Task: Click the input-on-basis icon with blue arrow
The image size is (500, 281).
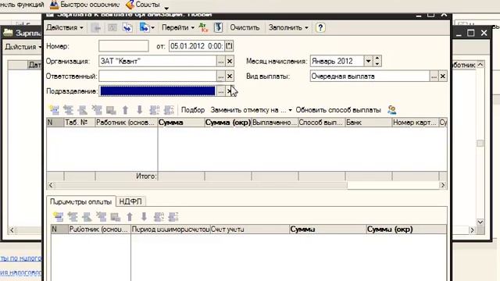Action: [x=144, y=28]
